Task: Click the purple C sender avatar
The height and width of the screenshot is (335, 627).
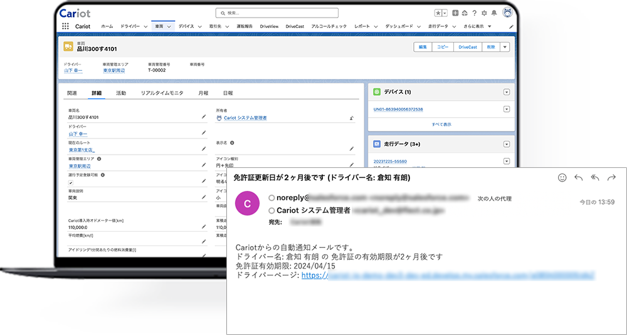Action: click(247, 204)
